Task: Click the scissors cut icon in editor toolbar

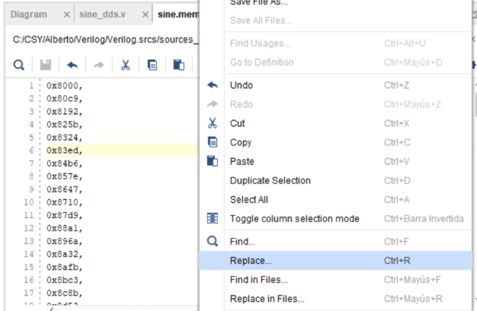Action: (125, 65)
